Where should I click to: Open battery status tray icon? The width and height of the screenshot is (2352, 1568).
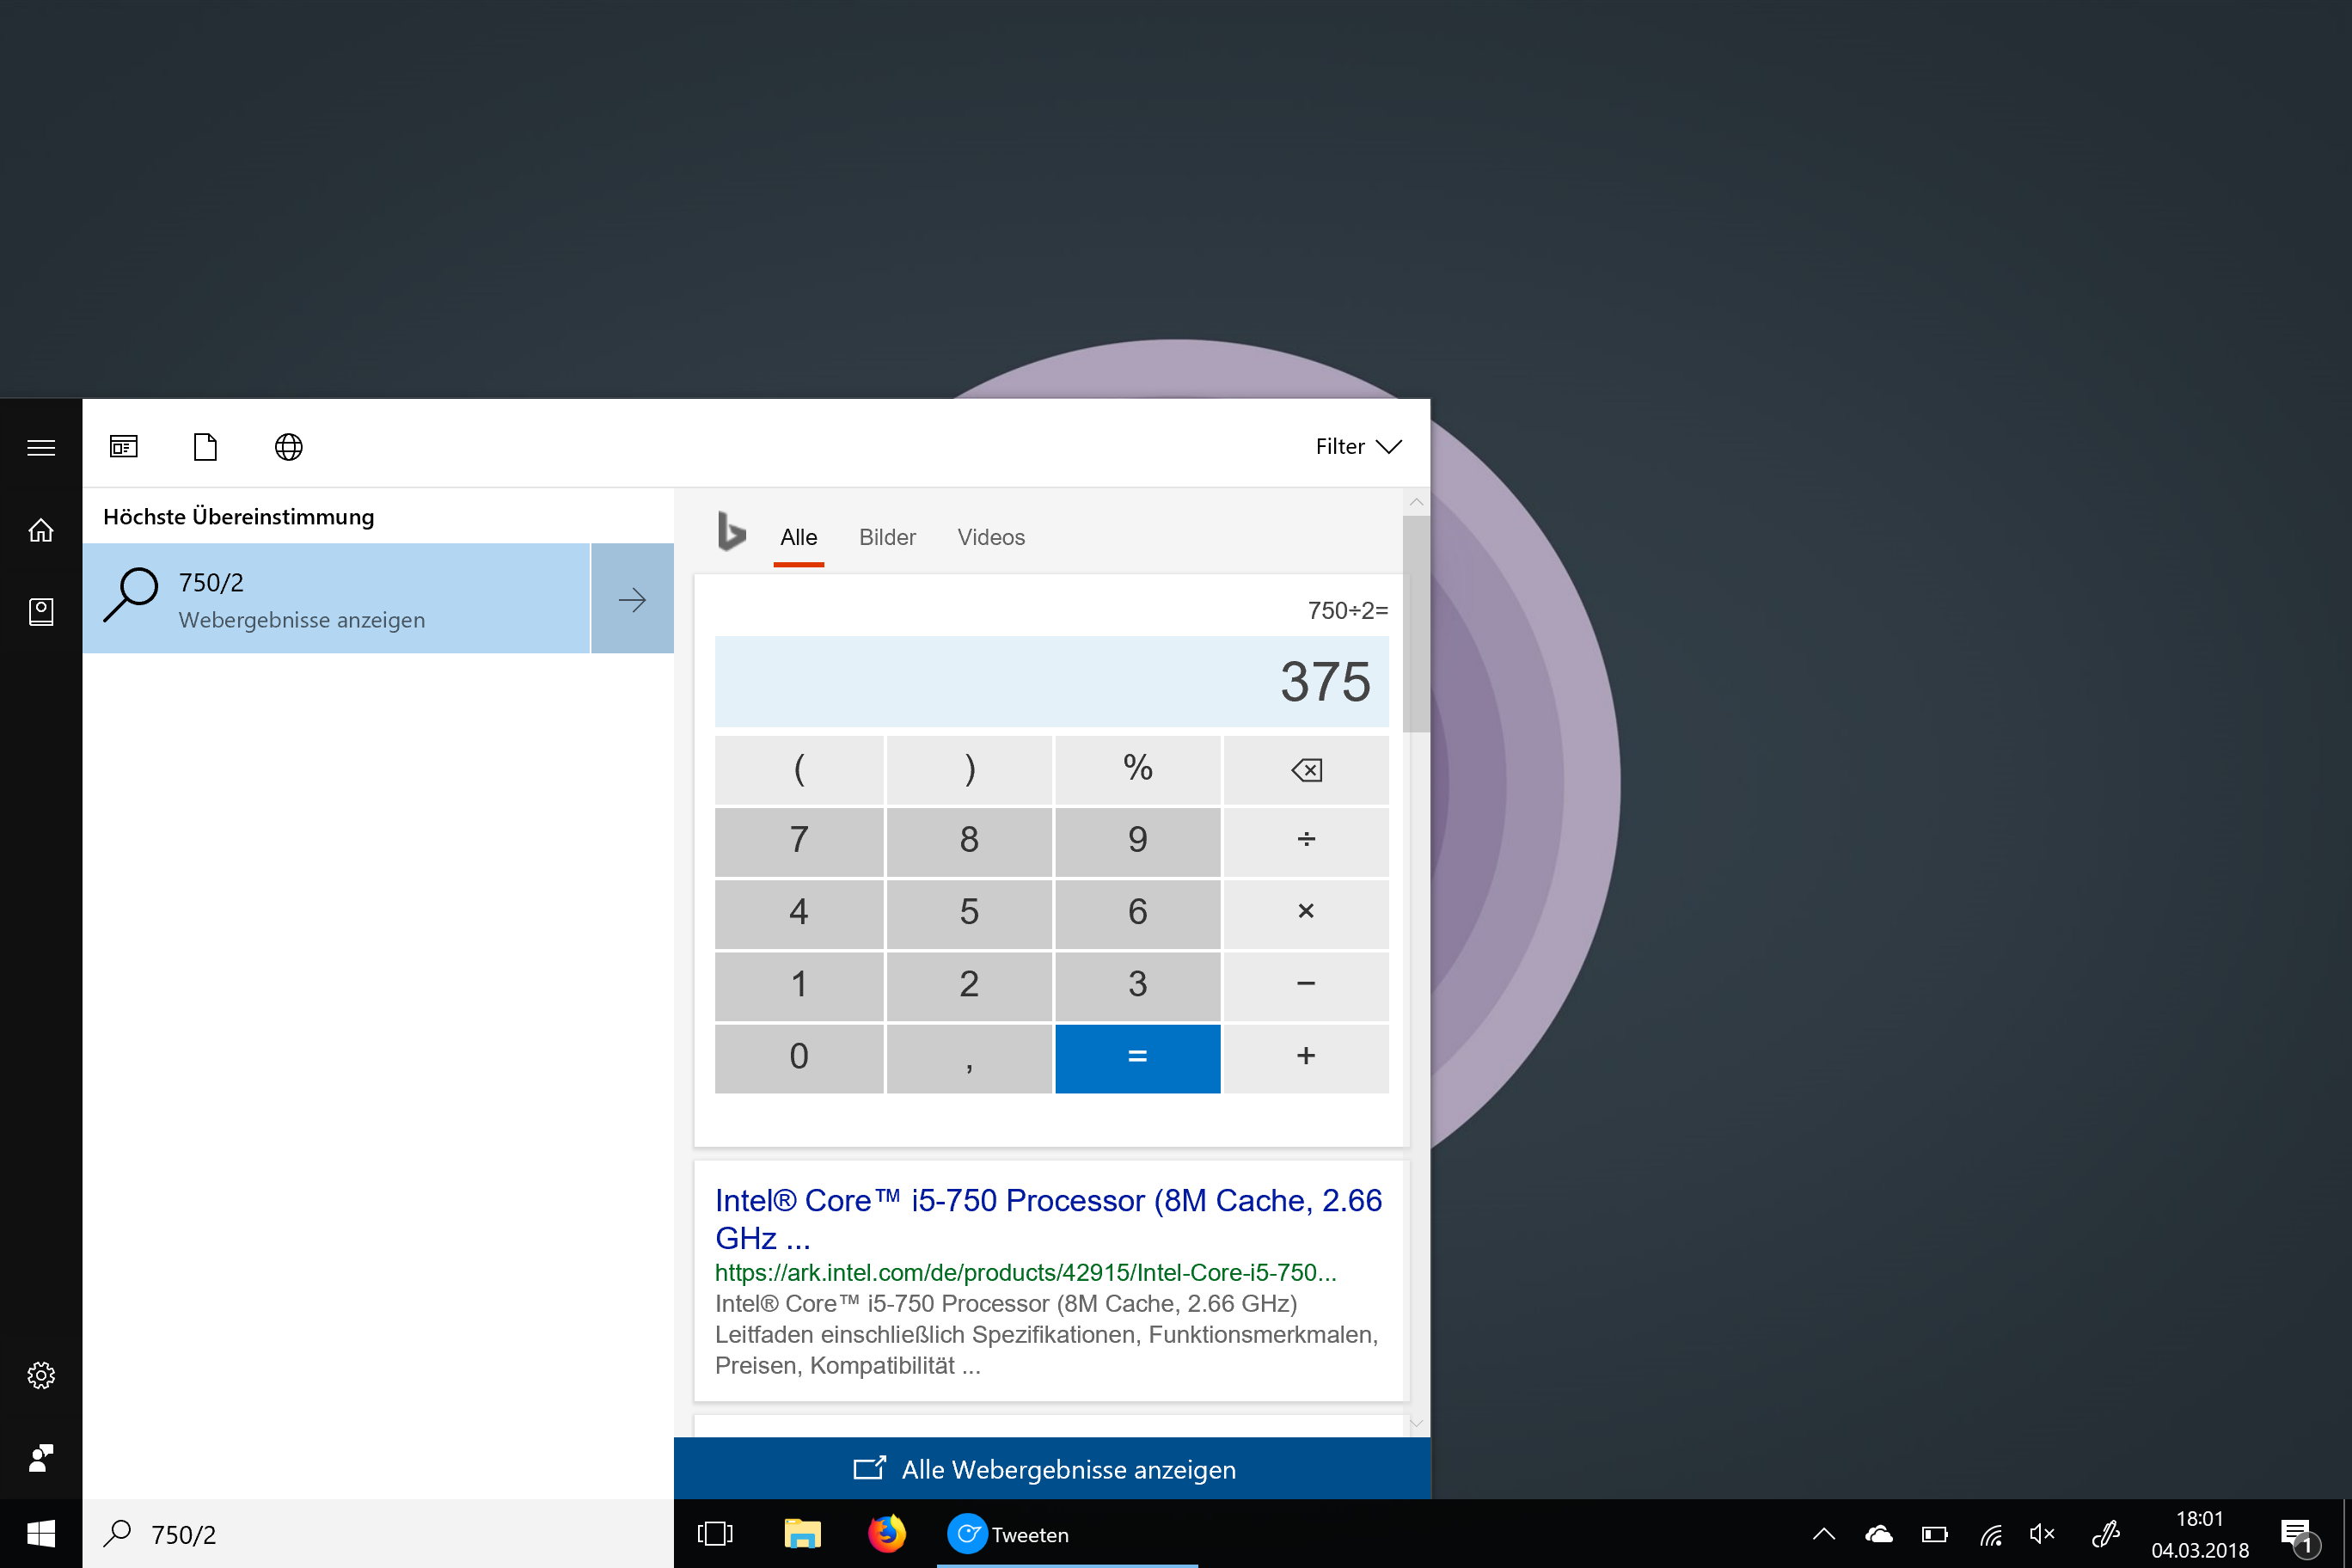click(x=1935, y=1534)
